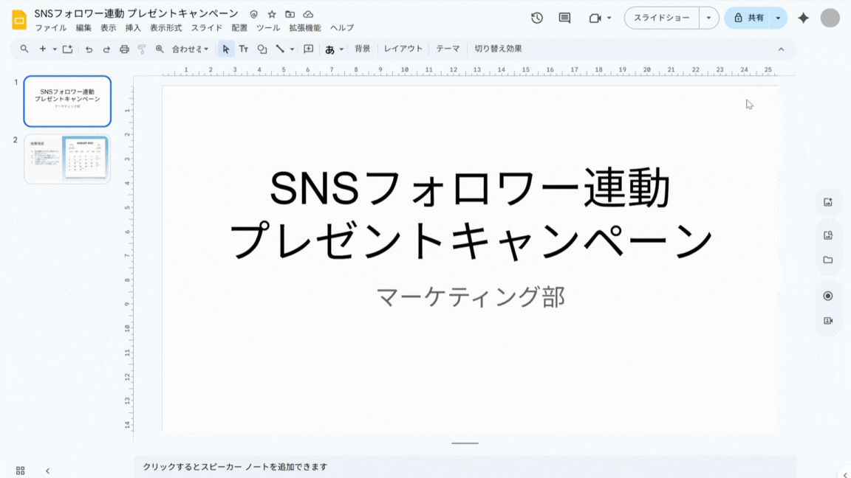Viewport: 851px width, 478px height.
Task: Open version history clock icon
Action: point(537,18)
